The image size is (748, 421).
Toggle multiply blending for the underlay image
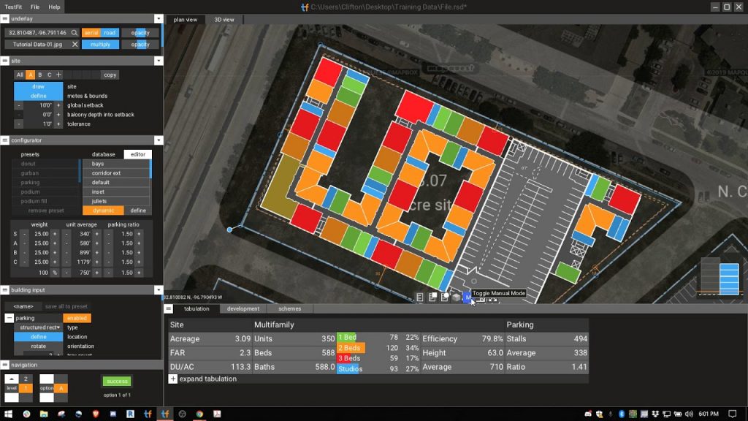click(100, 44)
